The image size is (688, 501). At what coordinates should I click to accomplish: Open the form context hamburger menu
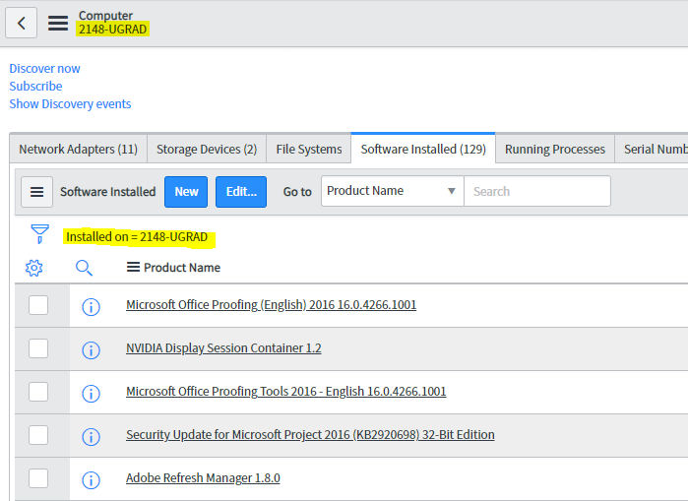point(58,23)
